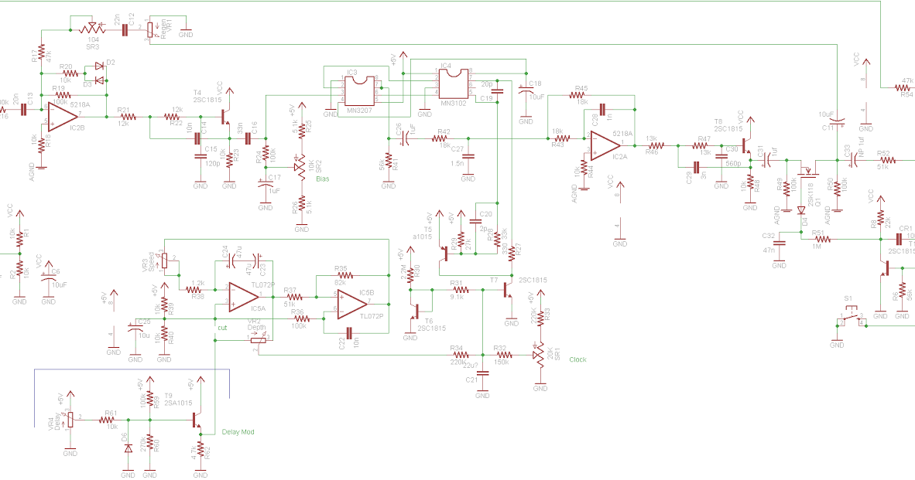Select the Regen potentiometer VR1
This screenshot has width=915, height=480.
pyautogui.click(x=150, y=29)
